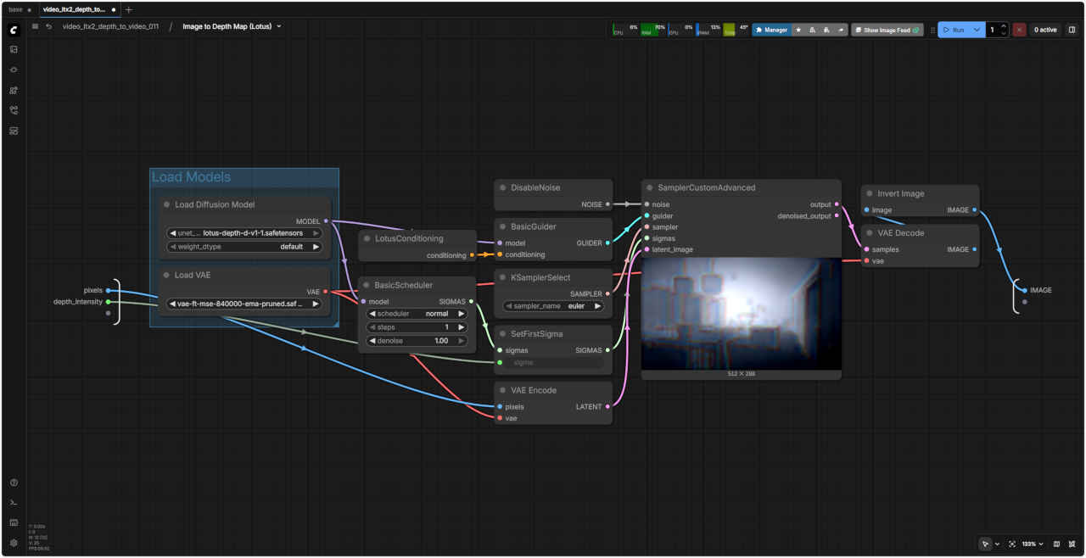Click the Run button to queue workflow
The width and height of the screenshot is (1086, 558).
(x=954, y=30)
